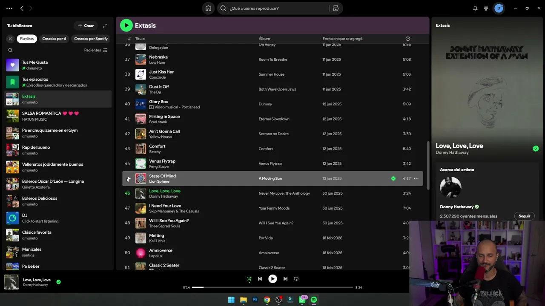Open Vallenatos jodidamente buenos playlist
The image size is (545, 306).
pos(58,167)
